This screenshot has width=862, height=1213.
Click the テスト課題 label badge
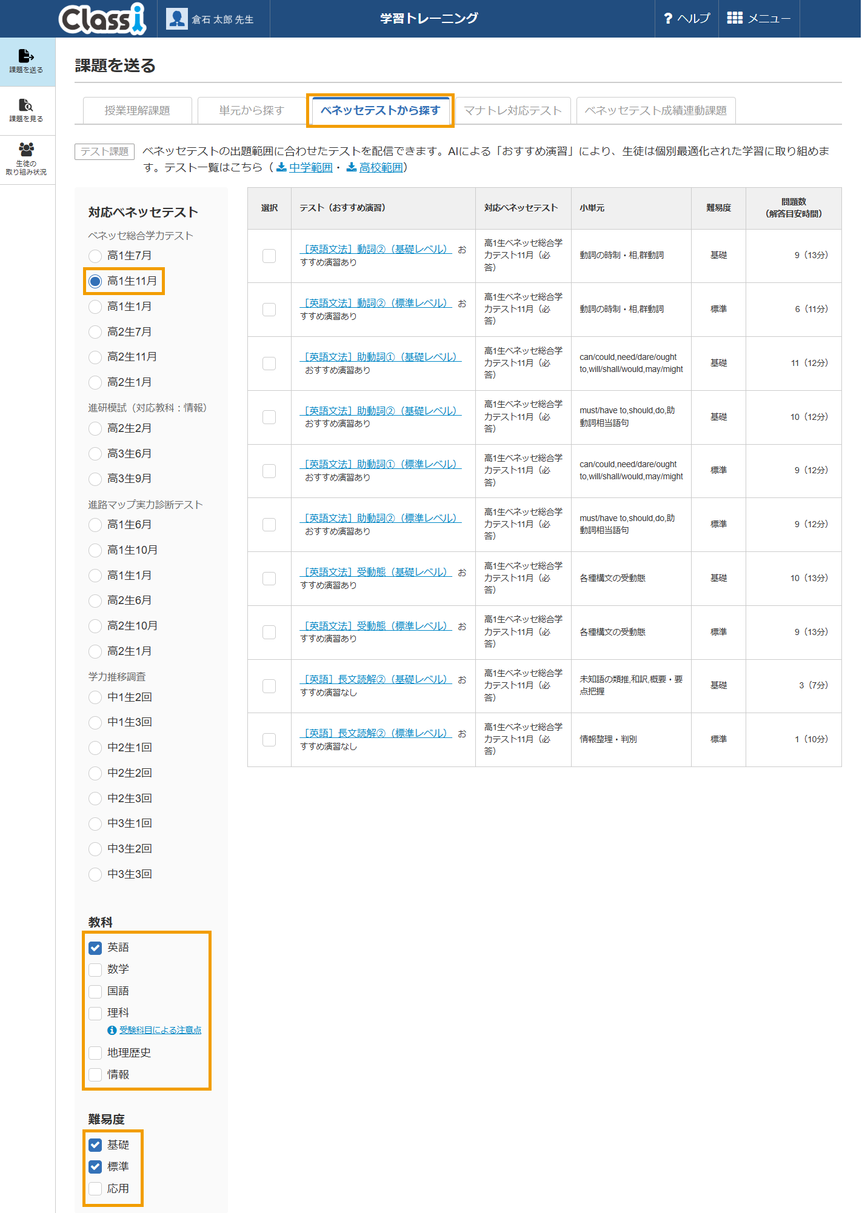pos(104,151)
